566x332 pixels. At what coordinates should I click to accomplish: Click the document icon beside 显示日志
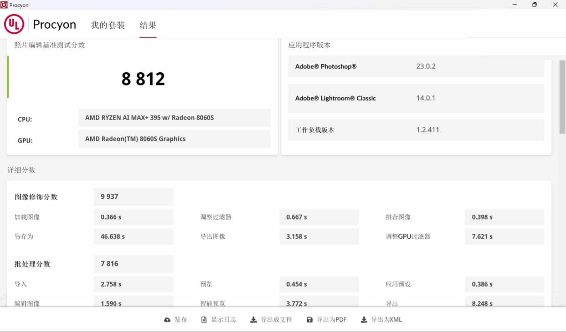pos(204,320)
